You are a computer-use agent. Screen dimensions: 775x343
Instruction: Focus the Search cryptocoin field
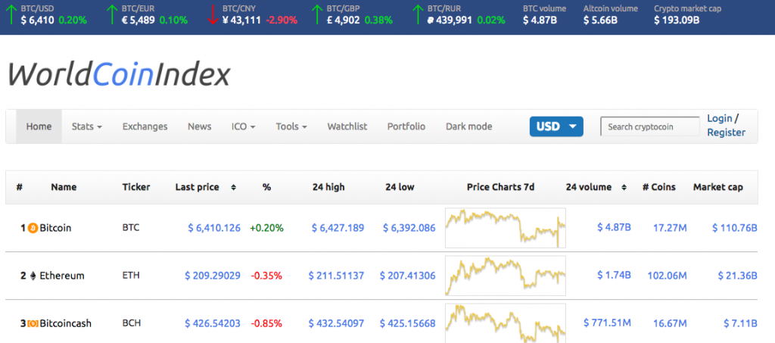[650, 126]
